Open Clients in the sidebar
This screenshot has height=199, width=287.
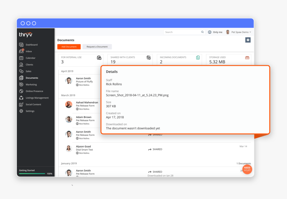(29, 65)
